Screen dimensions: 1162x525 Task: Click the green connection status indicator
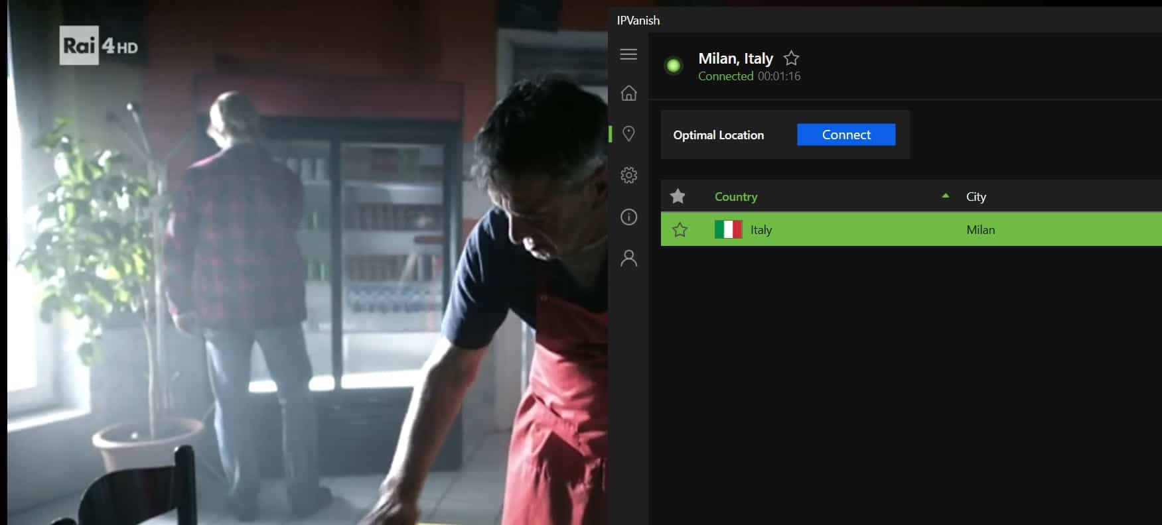(674, 66)
